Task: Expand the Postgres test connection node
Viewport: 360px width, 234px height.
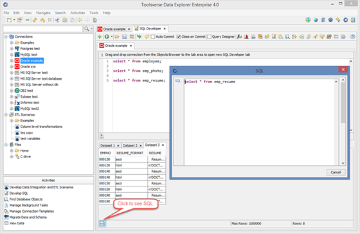Action: coord(12,49)
